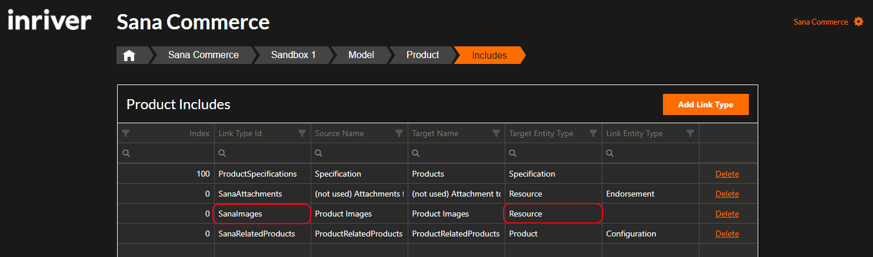Click the Configuration link entity type cell

[651, 234]
